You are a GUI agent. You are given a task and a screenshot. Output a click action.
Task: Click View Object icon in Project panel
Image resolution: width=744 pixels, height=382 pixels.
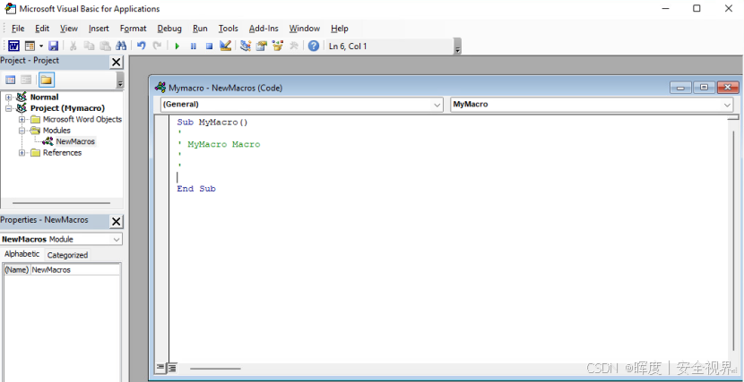click(26, 80)
